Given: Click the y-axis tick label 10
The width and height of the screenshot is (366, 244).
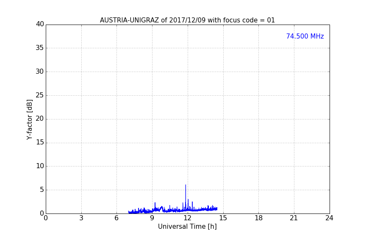Looking at the screenshot, I should [40, 166].
